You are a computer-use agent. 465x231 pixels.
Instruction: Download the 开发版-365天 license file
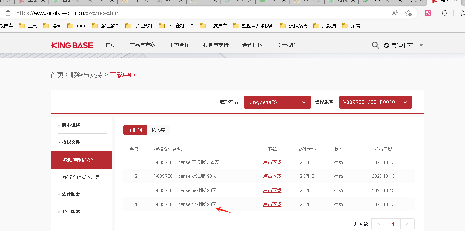[x=272, y=162]
